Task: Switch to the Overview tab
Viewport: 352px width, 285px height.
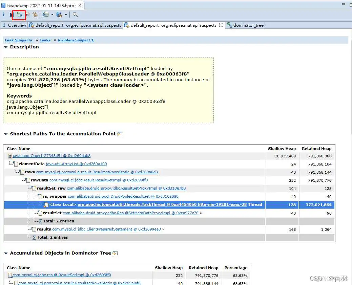Action: [17, 25]
